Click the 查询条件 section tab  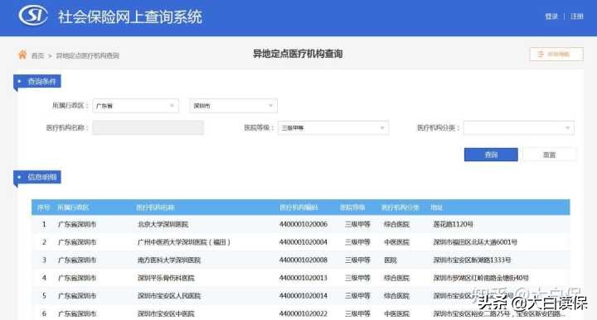point(37,82)
